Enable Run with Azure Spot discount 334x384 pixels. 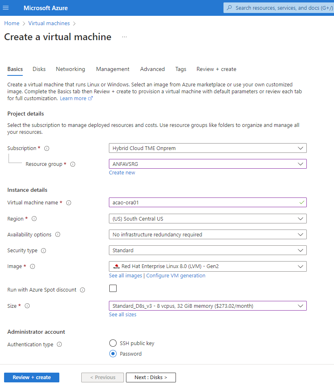tap(113, 288)
